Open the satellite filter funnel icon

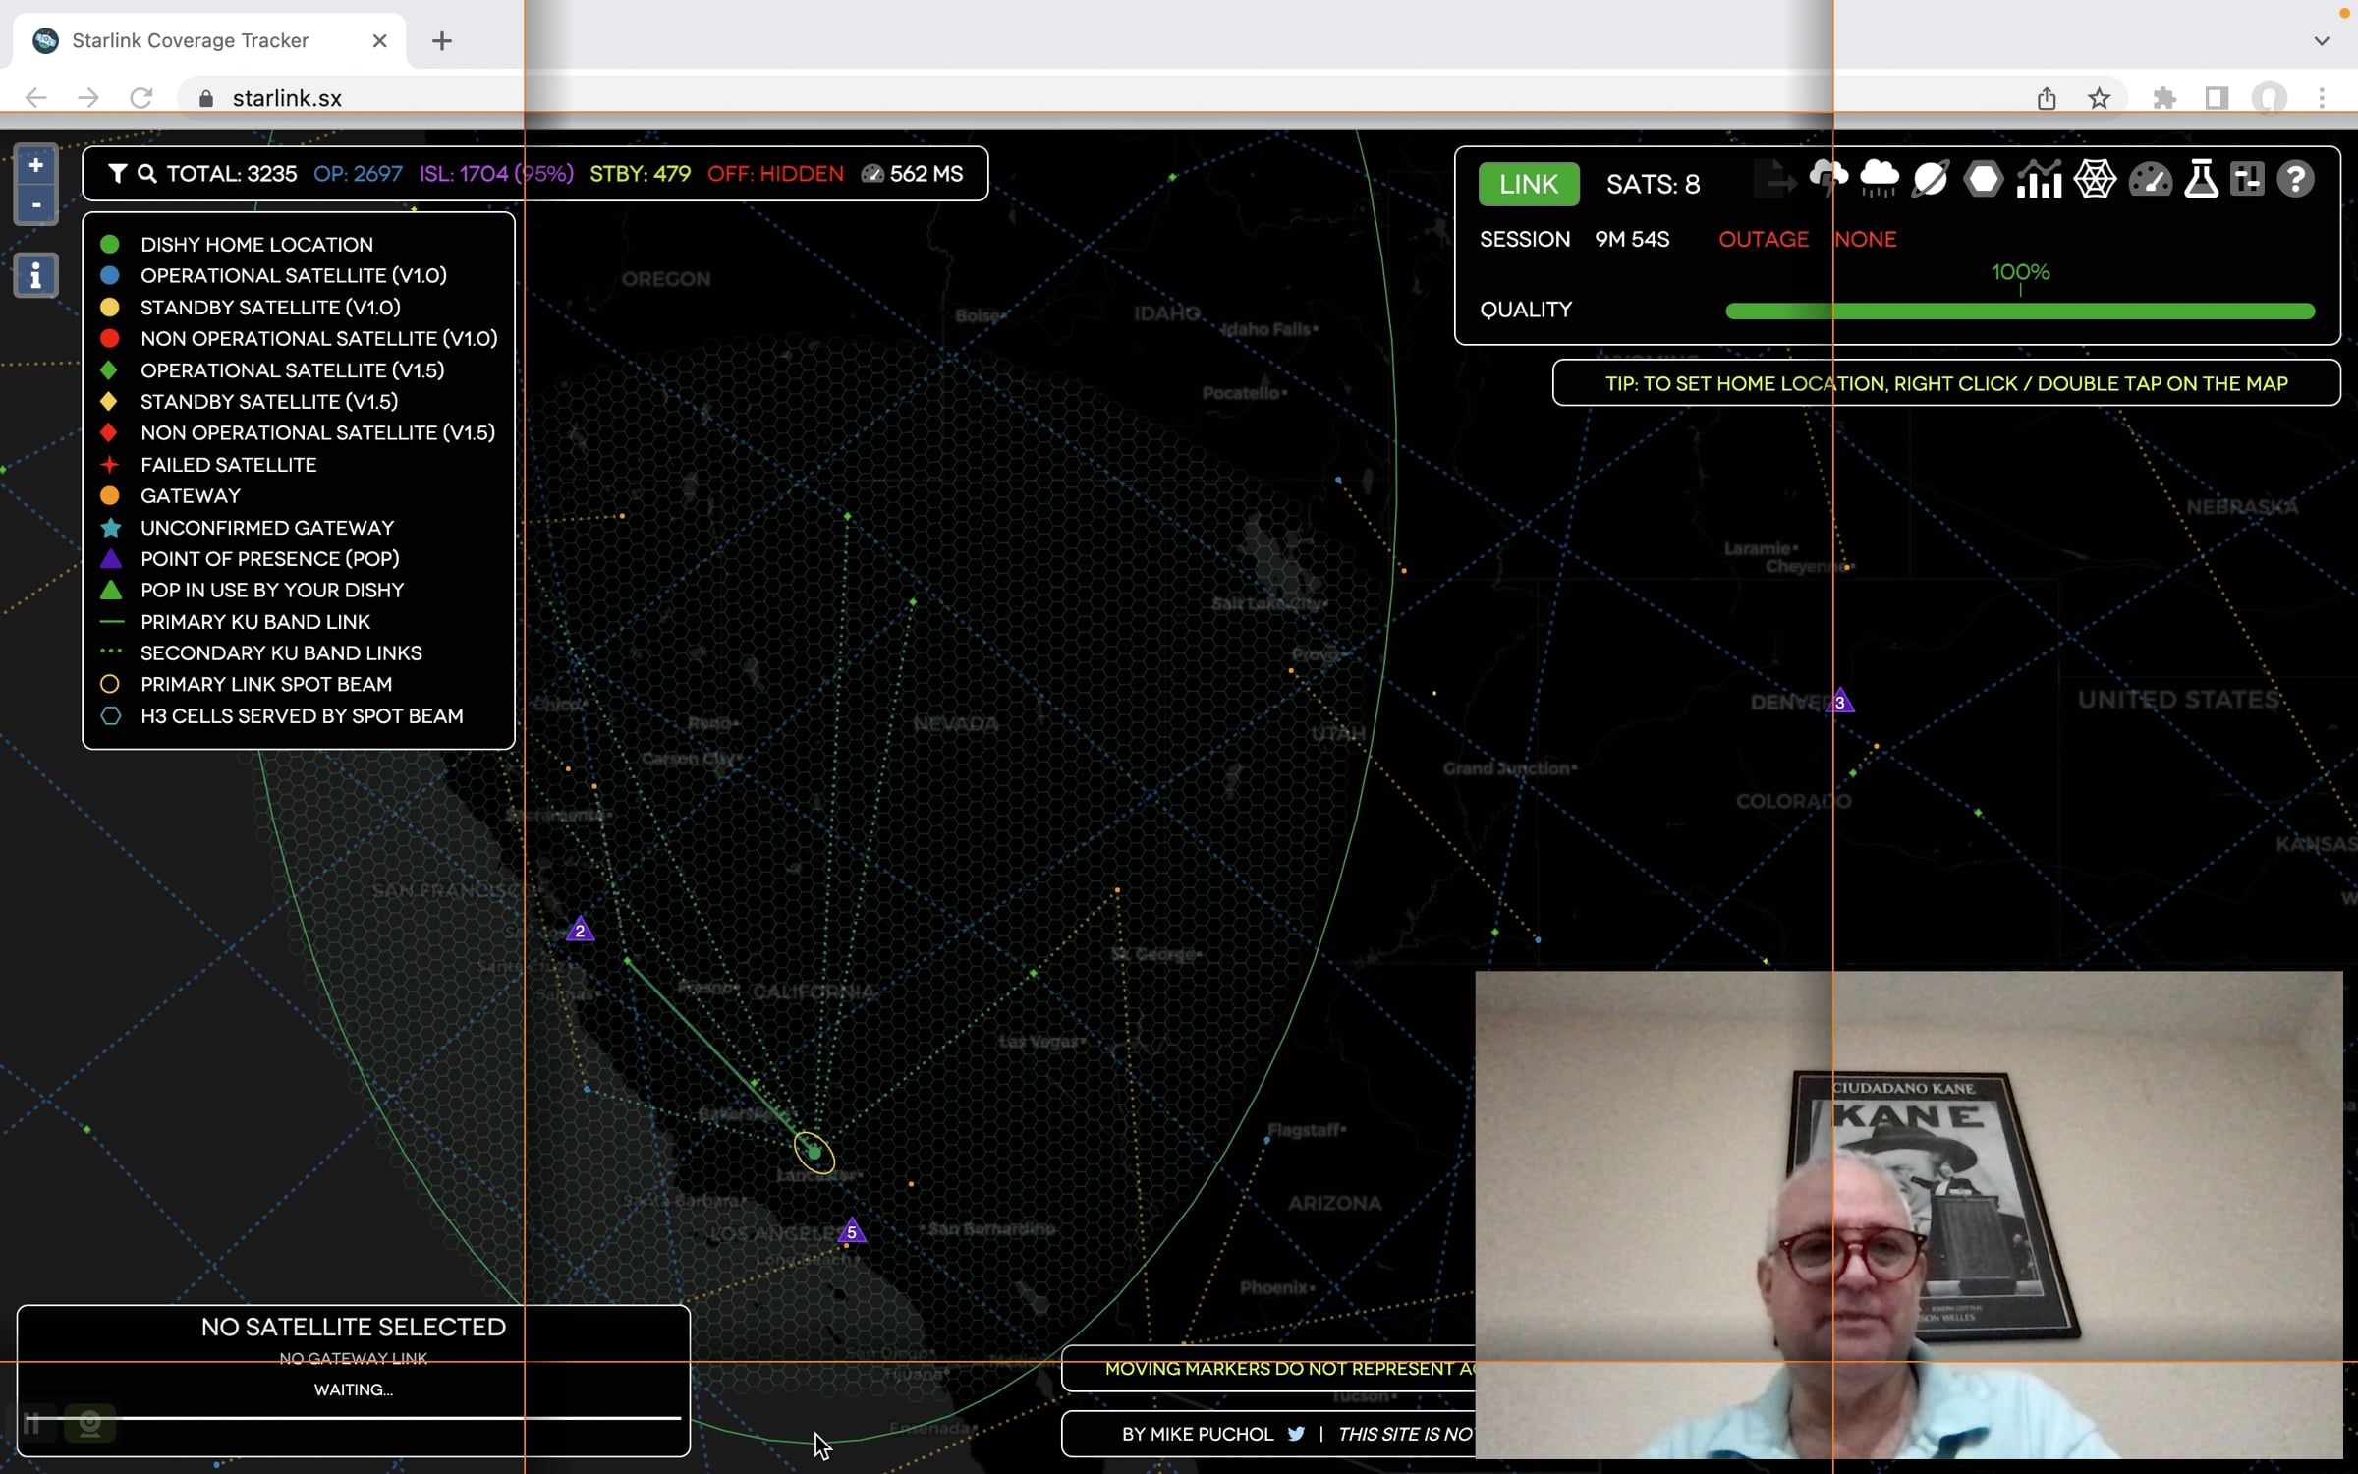click(117, 174)
